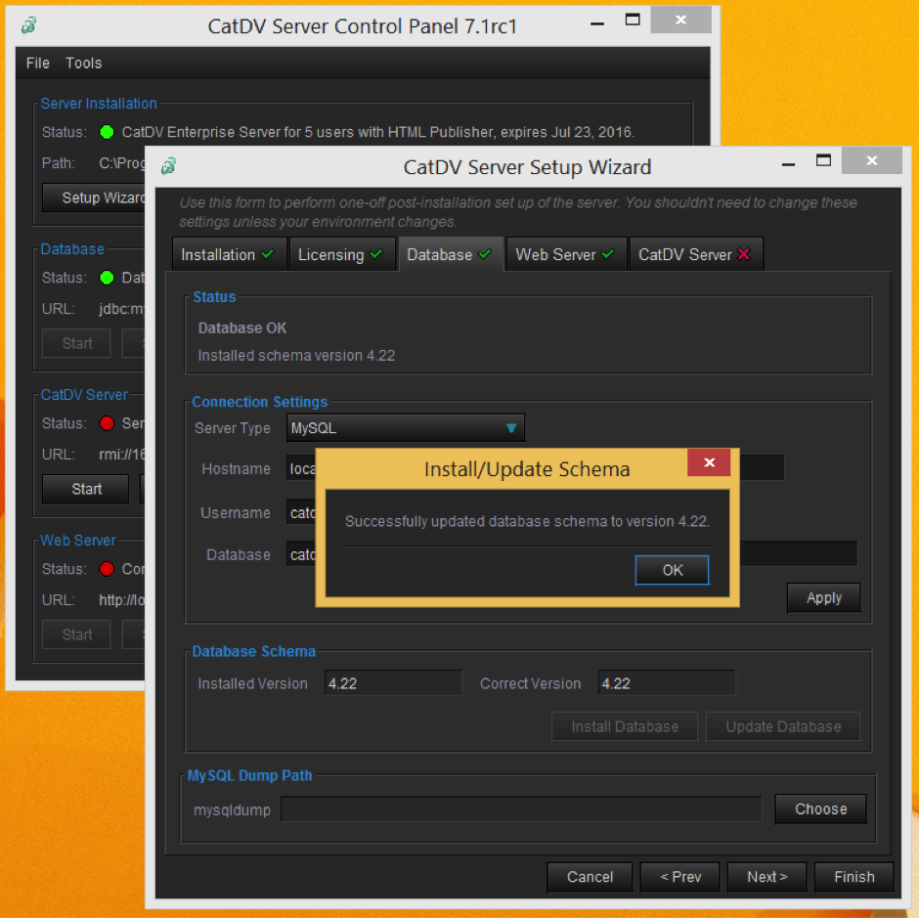Click the Setup Wizard title bar app icon
Viewport: 920px width, 918px height.
pos(168,167)
